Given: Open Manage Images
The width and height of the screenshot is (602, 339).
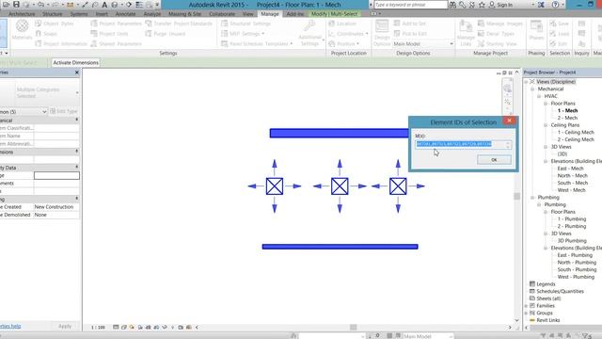Looking at the screenshot, I should pos(499,24).
